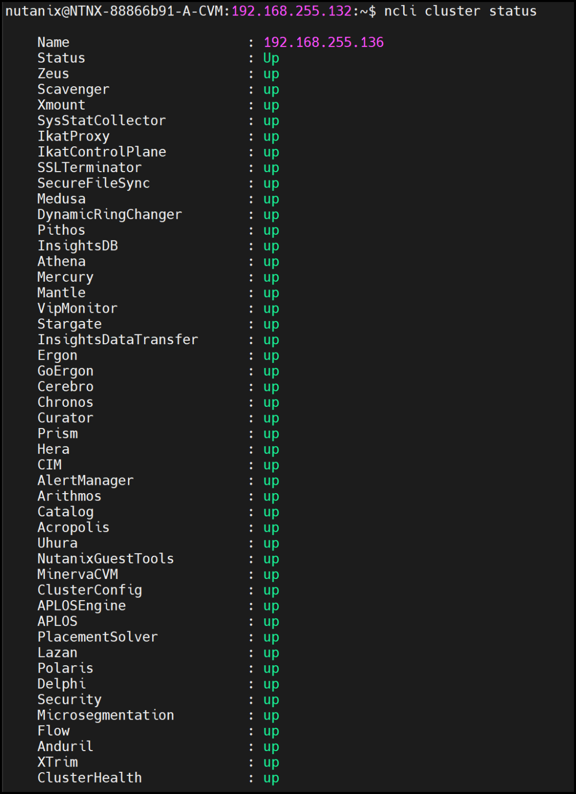Screen dimensions: 576x794
Task: Click the Curator service line
Action: pos(66,418)
